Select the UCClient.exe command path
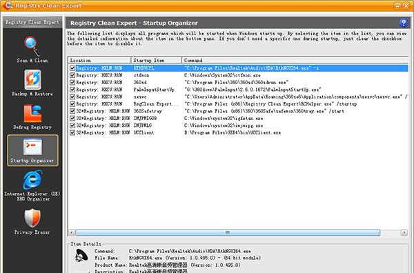 [233, 132]
